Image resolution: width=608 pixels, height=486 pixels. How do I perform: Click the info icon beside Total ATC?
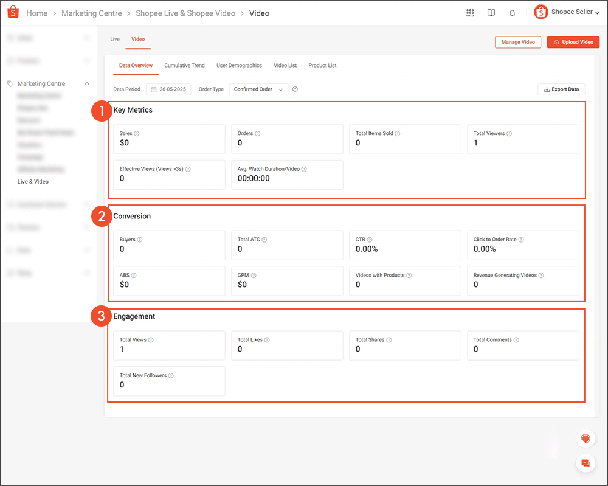click(x=264, y=240)
